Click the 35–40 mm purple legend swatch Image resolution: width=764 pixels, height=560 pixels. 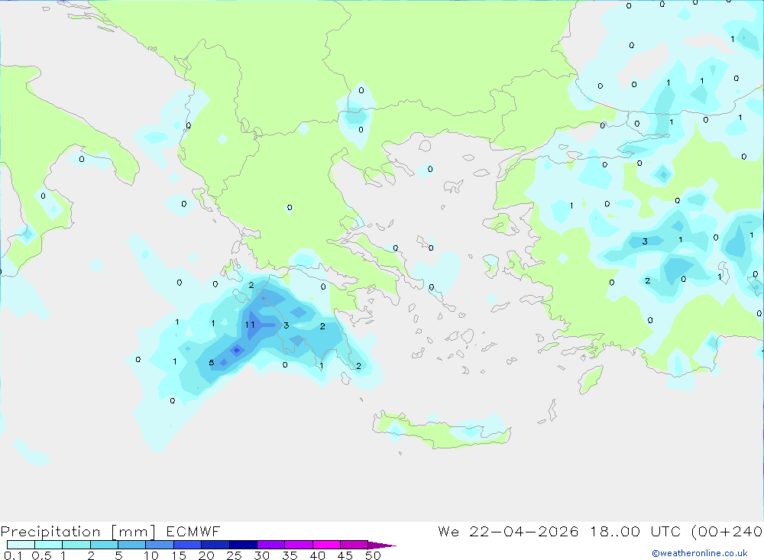299,545
